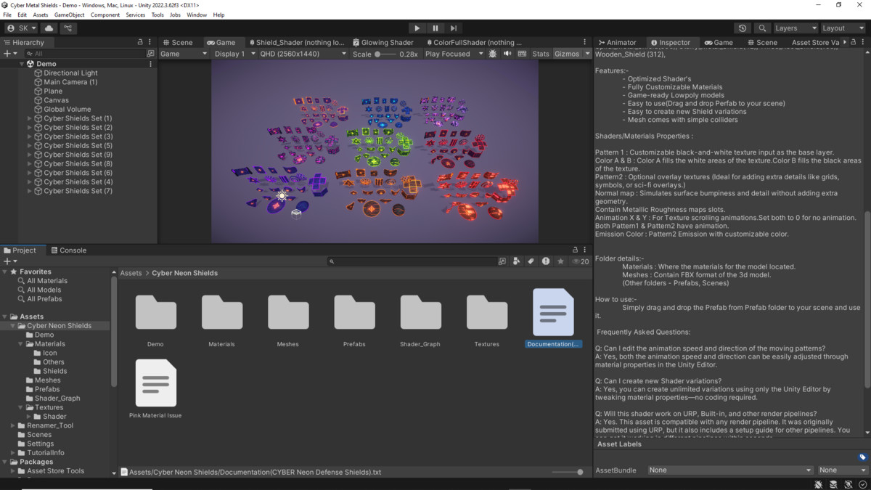Click the Search by Type filter icon

click(x=516, y=261)
